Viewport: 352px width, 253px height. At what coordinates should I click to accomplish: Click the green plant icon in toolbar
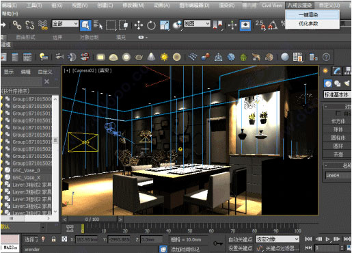click(243, 57)
